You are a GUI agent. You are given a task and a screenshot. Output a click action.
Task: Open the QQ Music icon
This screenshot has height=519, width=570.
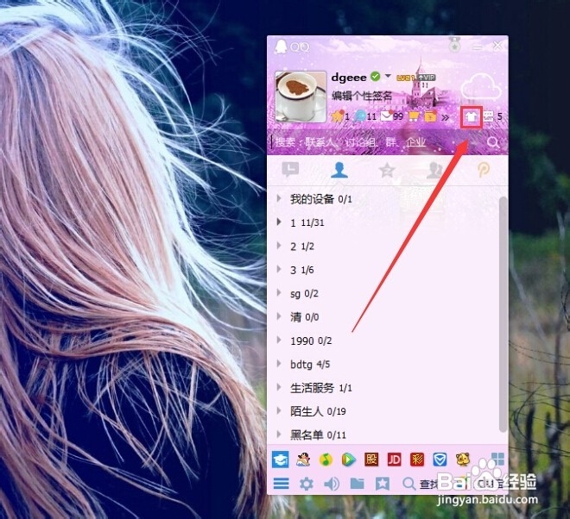[326, 460]
